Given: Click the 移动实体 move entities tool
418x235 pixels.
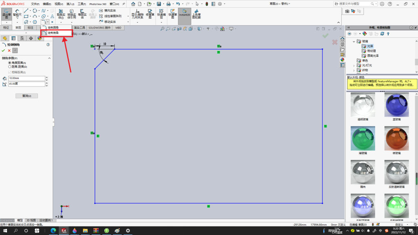Looking at the screenshot, I should click(x=107, y=22).
